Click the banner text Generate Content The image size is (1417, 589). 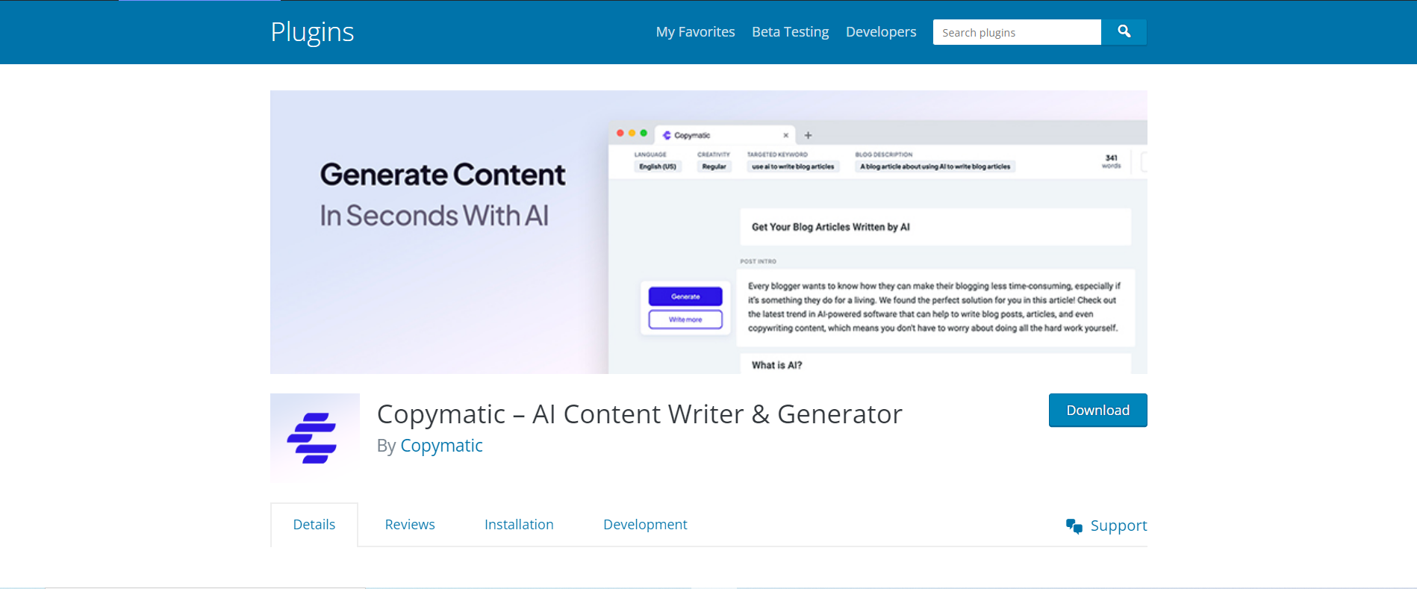coord(443,175)
